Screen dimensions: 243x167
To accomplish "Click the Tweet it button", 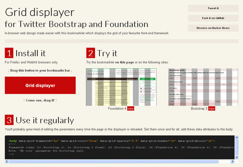I will [x=213, y=8].
